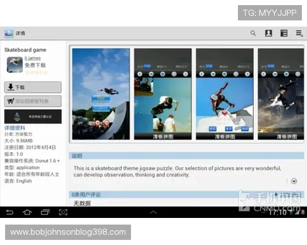Tap the app store logo beside 详情
This screenshot has width=307, height=245.
[x=9, y=33]
